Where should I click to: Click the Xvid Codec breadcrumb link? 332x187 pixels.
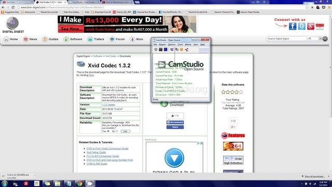click(110, 56)
